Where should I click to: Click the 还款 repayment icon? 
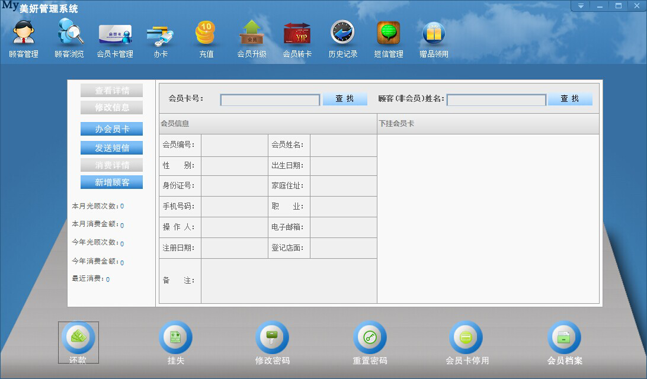click(78, 343)
